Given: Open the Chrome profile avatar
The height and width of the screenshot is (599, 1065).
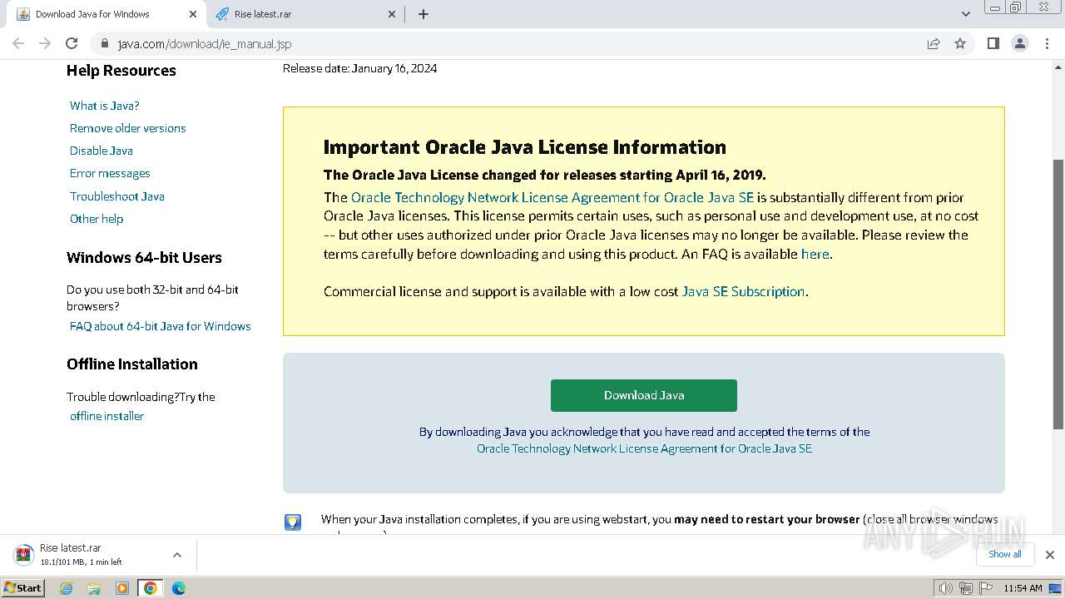Looking at the screenshot, I should 1019,43.
